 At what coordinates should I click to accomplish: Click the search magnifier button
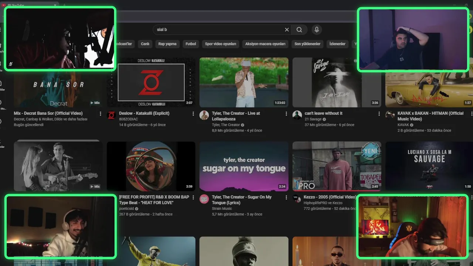pos(299,30)
